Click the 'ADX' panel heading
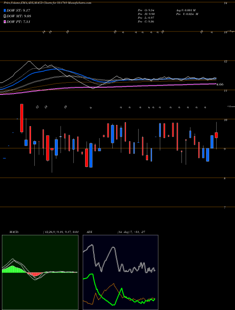The height and width of the screenshot is (310, 235). click(89, 232)
